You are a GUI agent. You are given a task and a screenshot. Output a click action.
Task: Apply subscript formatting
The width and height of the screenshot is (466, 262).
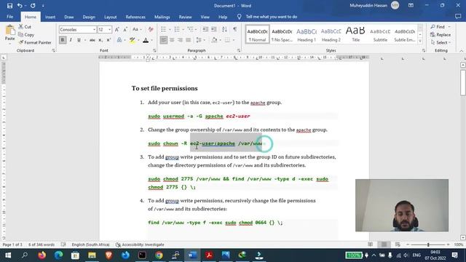coord(100,40)
